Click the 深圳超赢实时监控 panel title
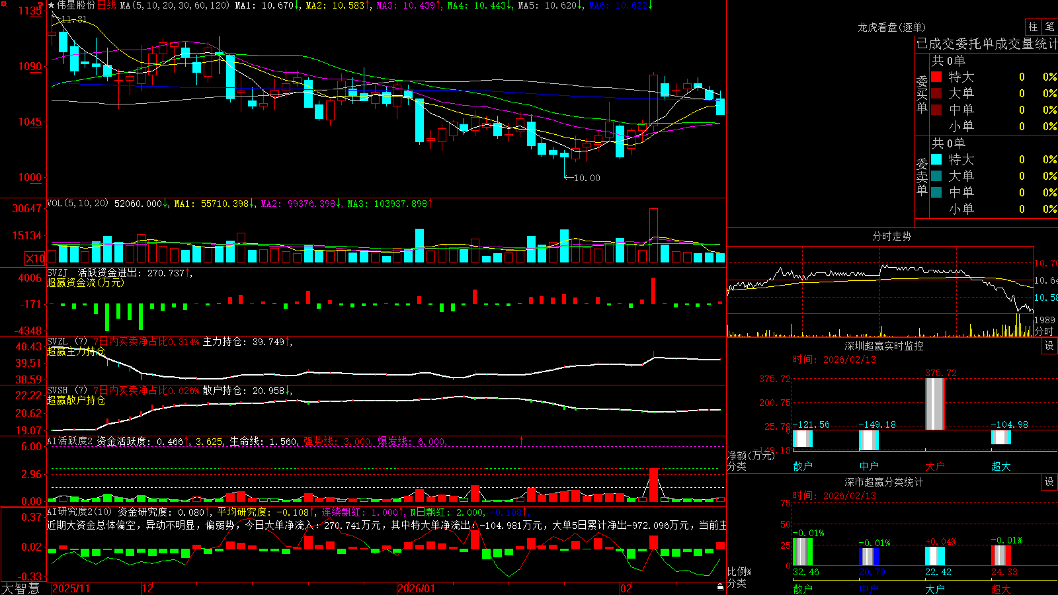Screen dimensions: 1058x595 [883, 346]
